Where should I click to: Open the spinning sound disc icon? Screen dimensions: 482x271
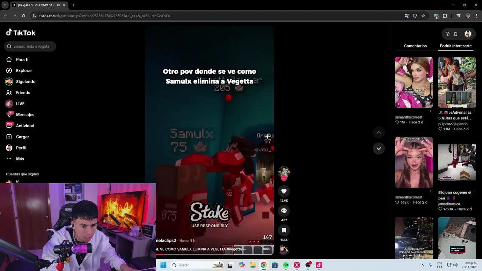(x=284, y=250)
